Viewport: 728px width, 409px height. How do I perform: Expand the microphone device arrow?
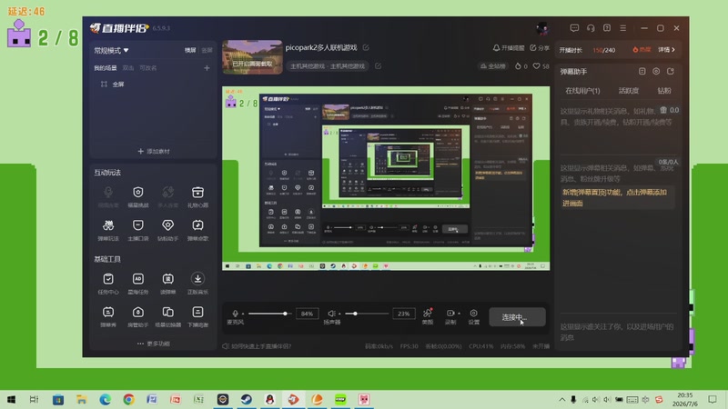pos(243,314)
